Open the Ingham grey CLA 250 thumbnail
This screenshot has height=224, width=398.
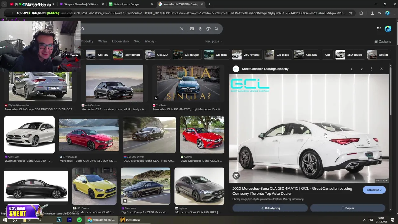tap(200, 186)
